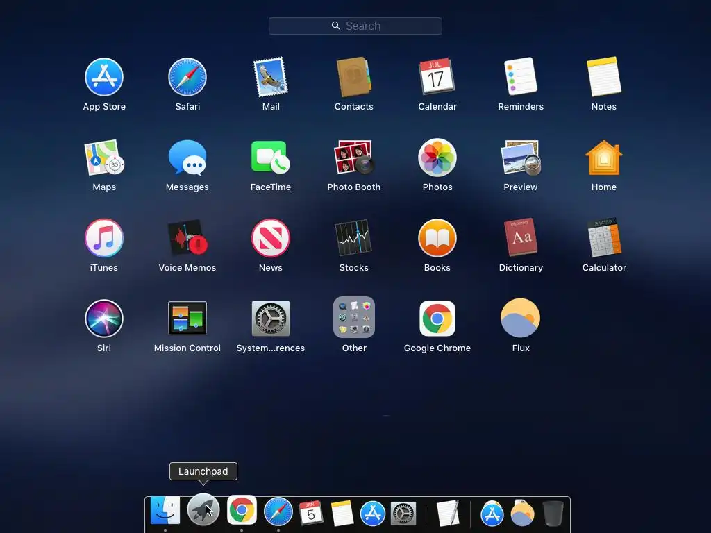Open TextEdit document icon in Dock

(x=448, y=513)
